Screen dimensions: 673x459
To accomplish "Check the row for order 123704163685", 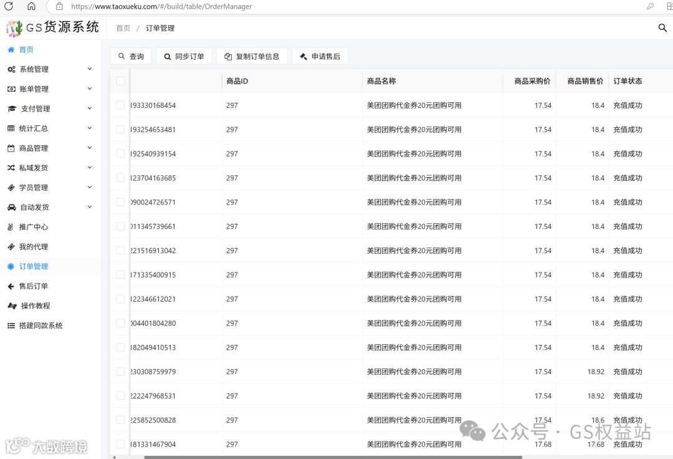I will (121, 178).
